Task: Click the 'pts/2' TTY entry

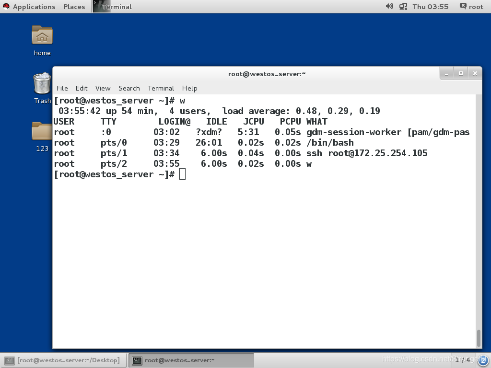Action: click(114, 164)
